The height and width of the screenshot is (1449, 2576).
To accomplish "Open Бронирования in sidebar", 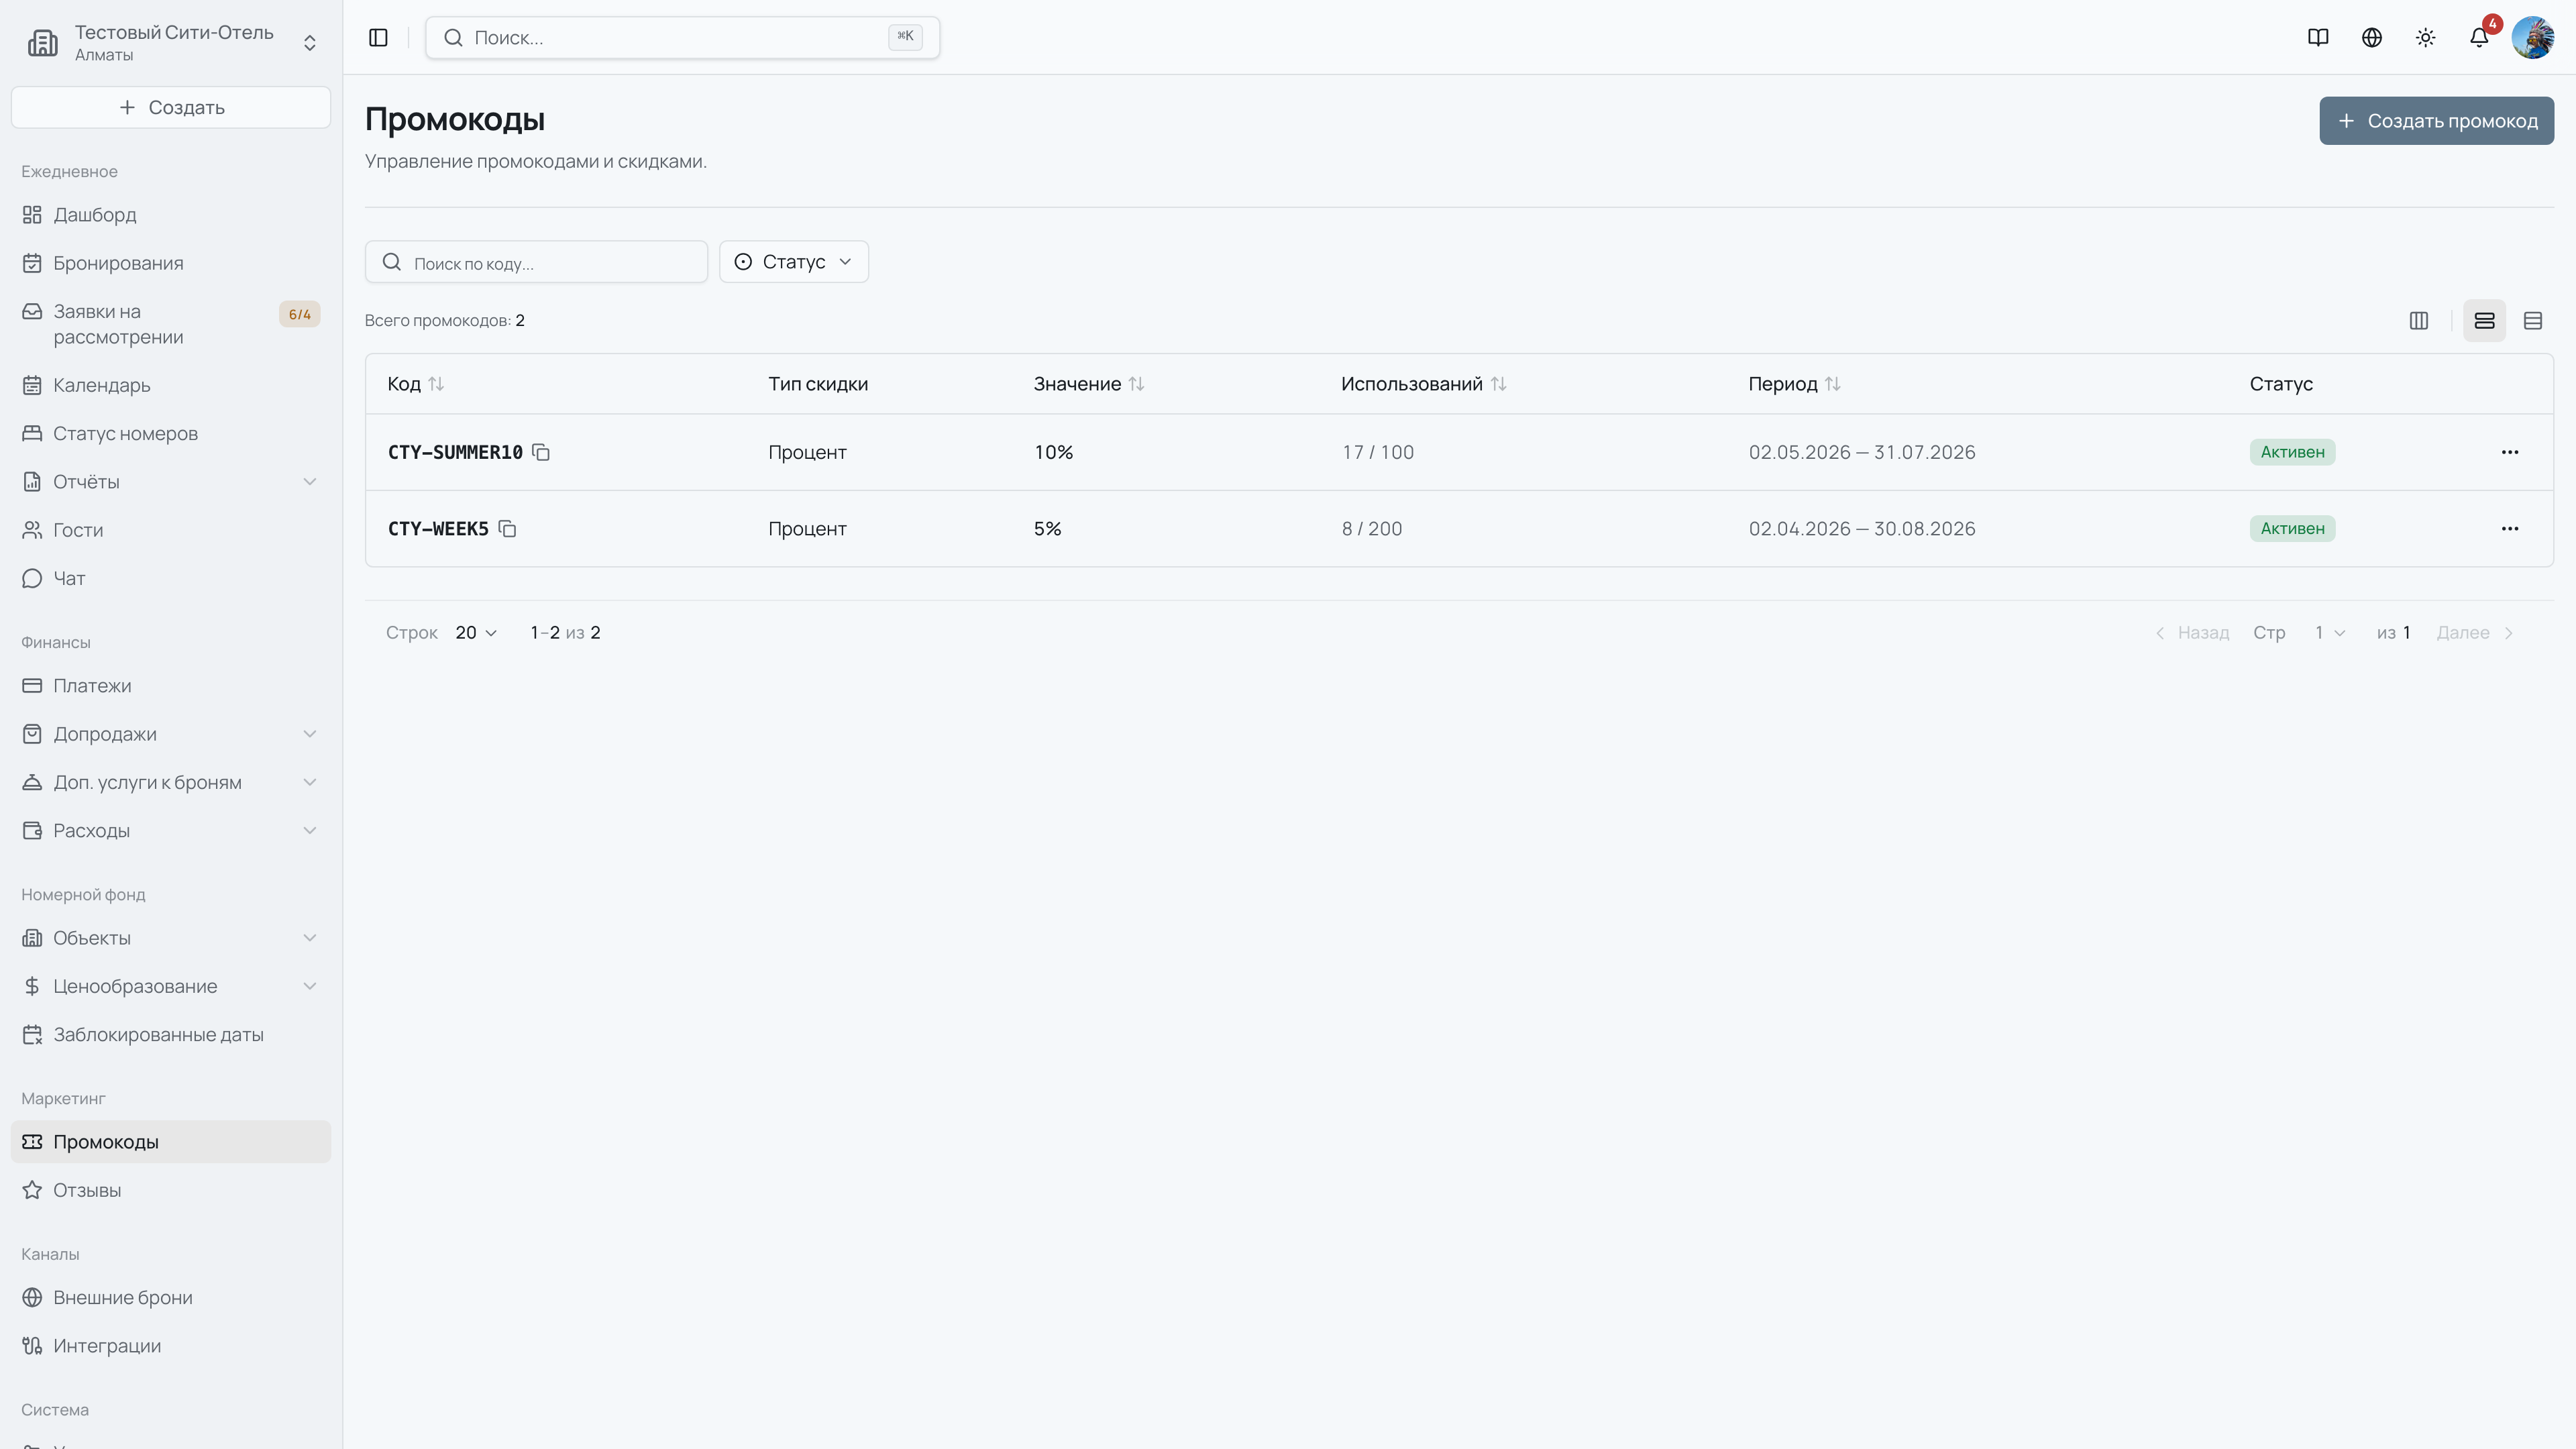I will coord(171,262).
